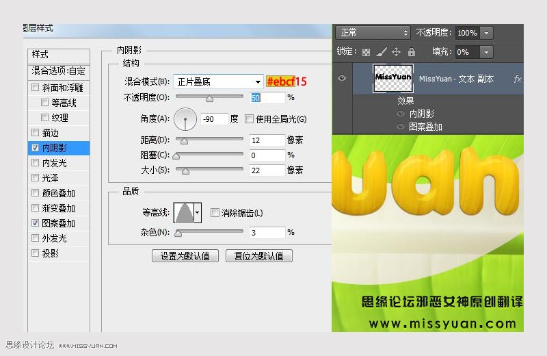Hide the MissYuan text copy layer
This screenshot has width=547, height=356.
tap(343, 78)
